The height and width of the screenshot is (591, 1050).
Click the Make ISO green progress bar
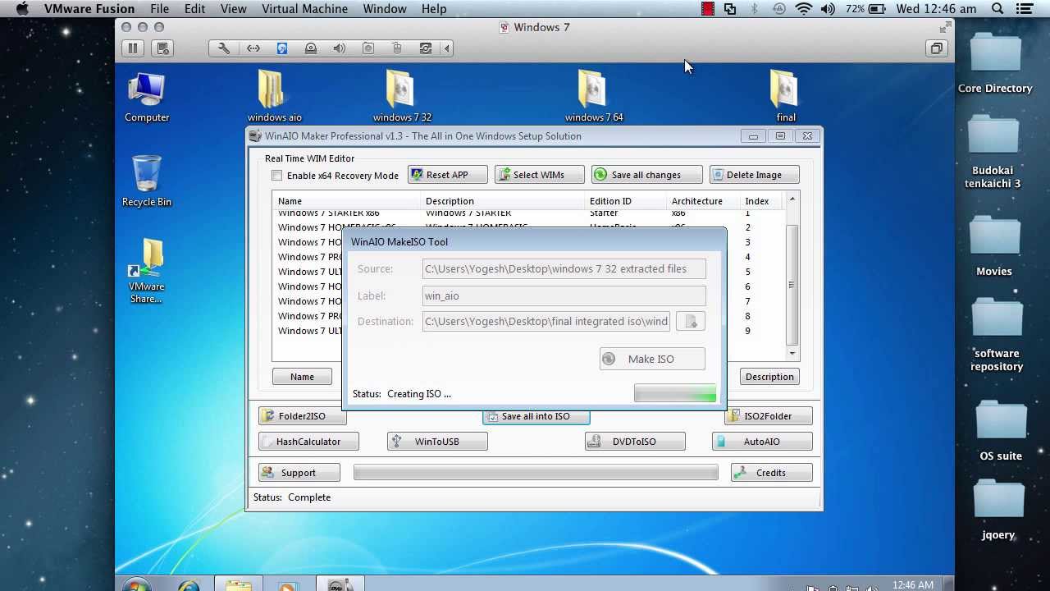(x=675, y=394)
